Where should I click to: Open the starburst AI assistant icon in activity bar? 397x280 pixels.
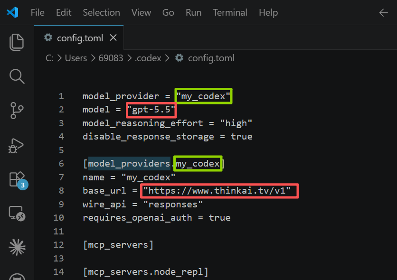17,247
